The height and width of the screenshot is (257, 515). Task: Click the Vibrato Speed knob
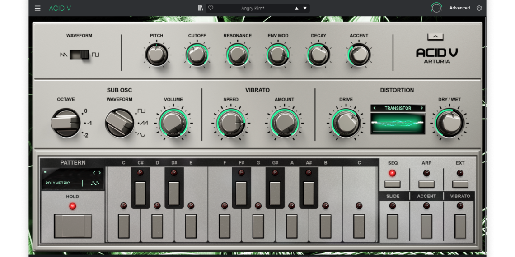[x=231, y=123]
